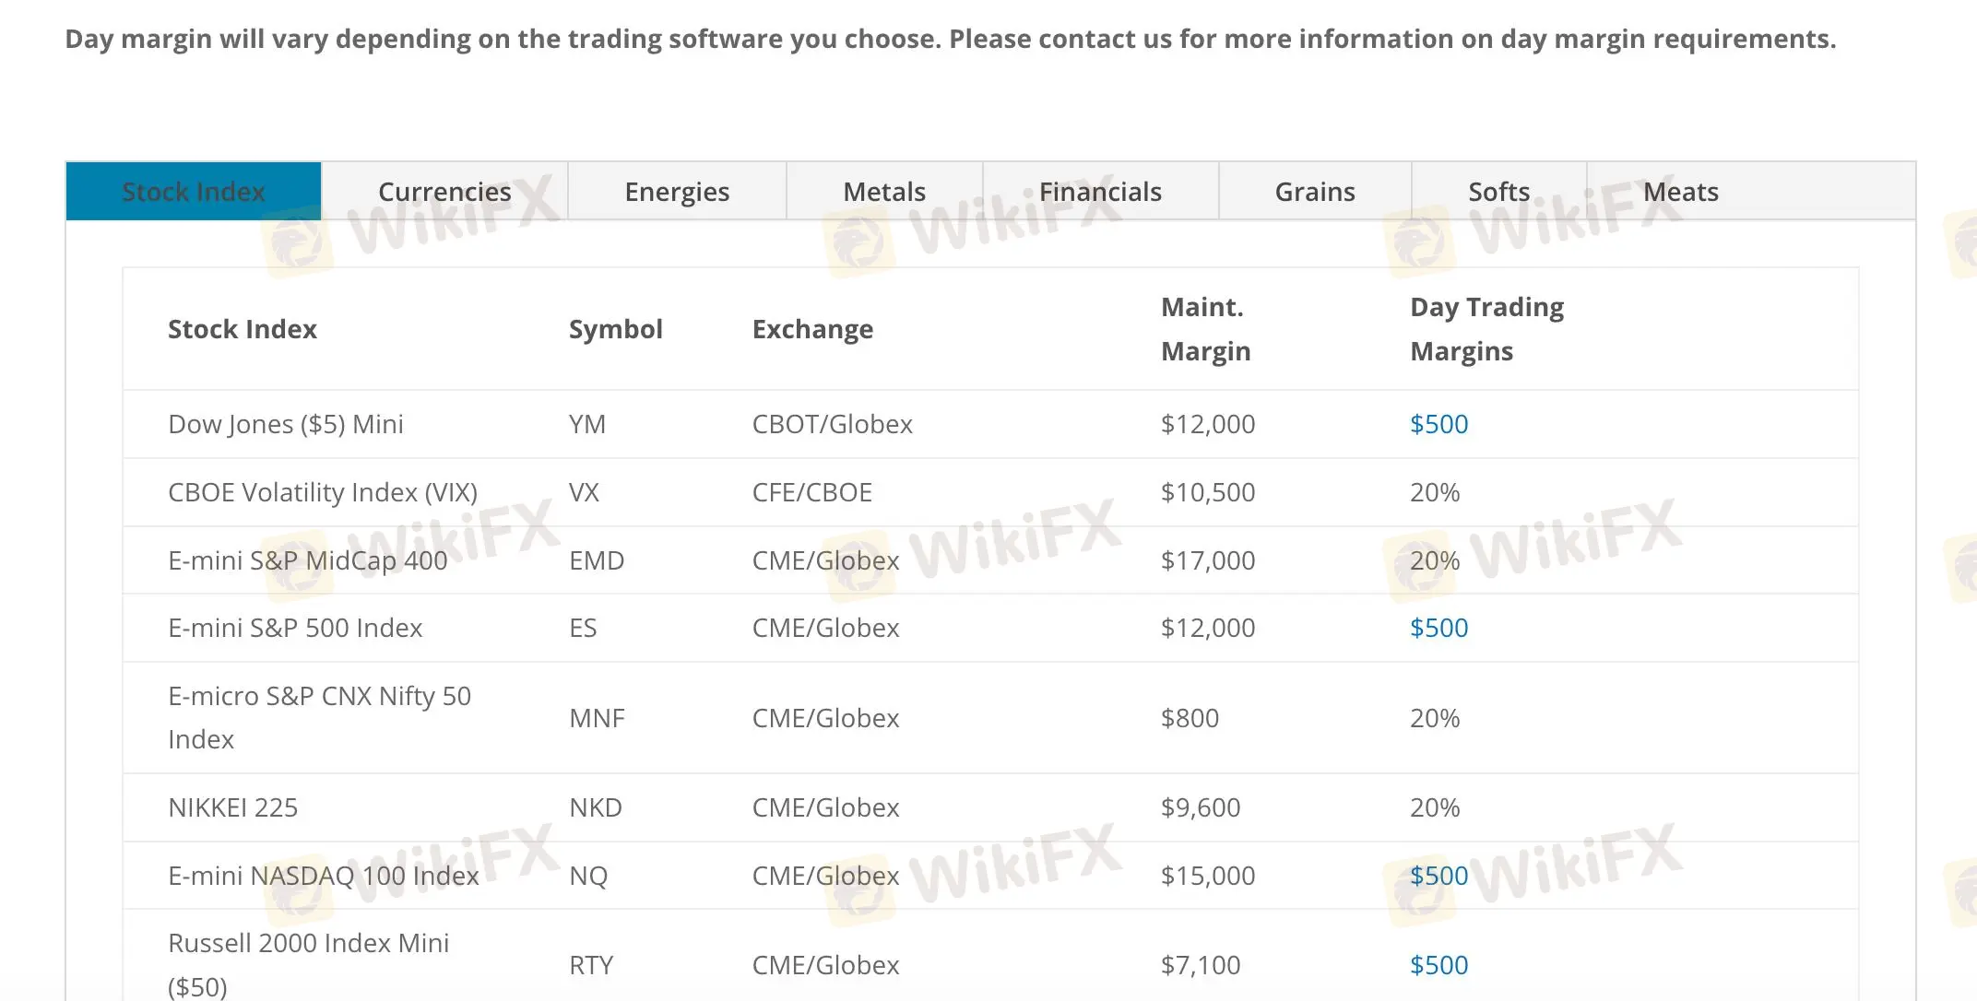Click the $500 margin link for E-mini S&P 500
1977x1001 pixels.
point(1438,628)
